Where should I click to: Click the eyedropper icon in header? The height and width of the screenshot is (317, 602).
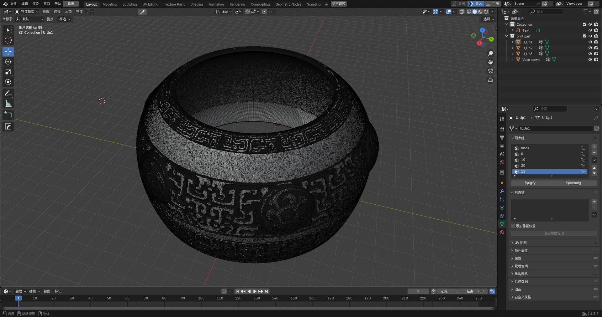pyautogui.click(x=142, y=12)
